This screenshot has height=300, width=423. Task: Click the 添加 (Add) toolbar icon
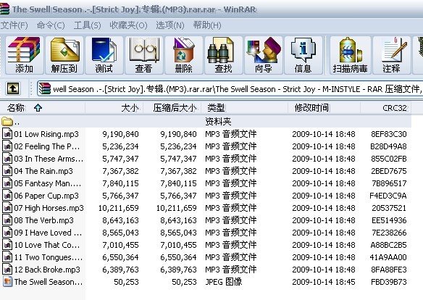tap(25, 55)
